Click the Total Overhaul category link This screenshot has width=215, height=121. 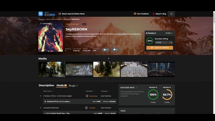click(x=72, y=24)
